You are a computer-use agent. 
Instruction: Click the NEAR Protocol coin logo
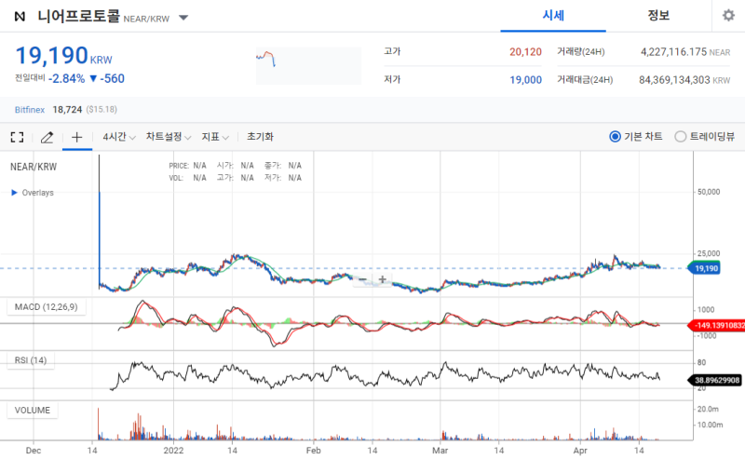(x=20, y=17)
